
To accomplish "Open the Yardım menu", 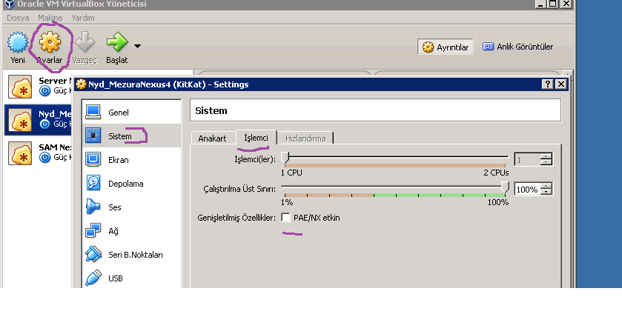I will (x=83, y=18).
